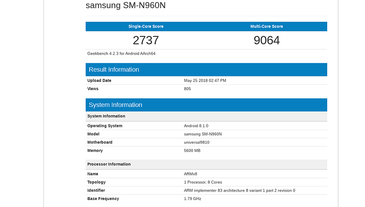Select the '5600 MB' memory value
365x207 pixels.
(x=192, y=151)
